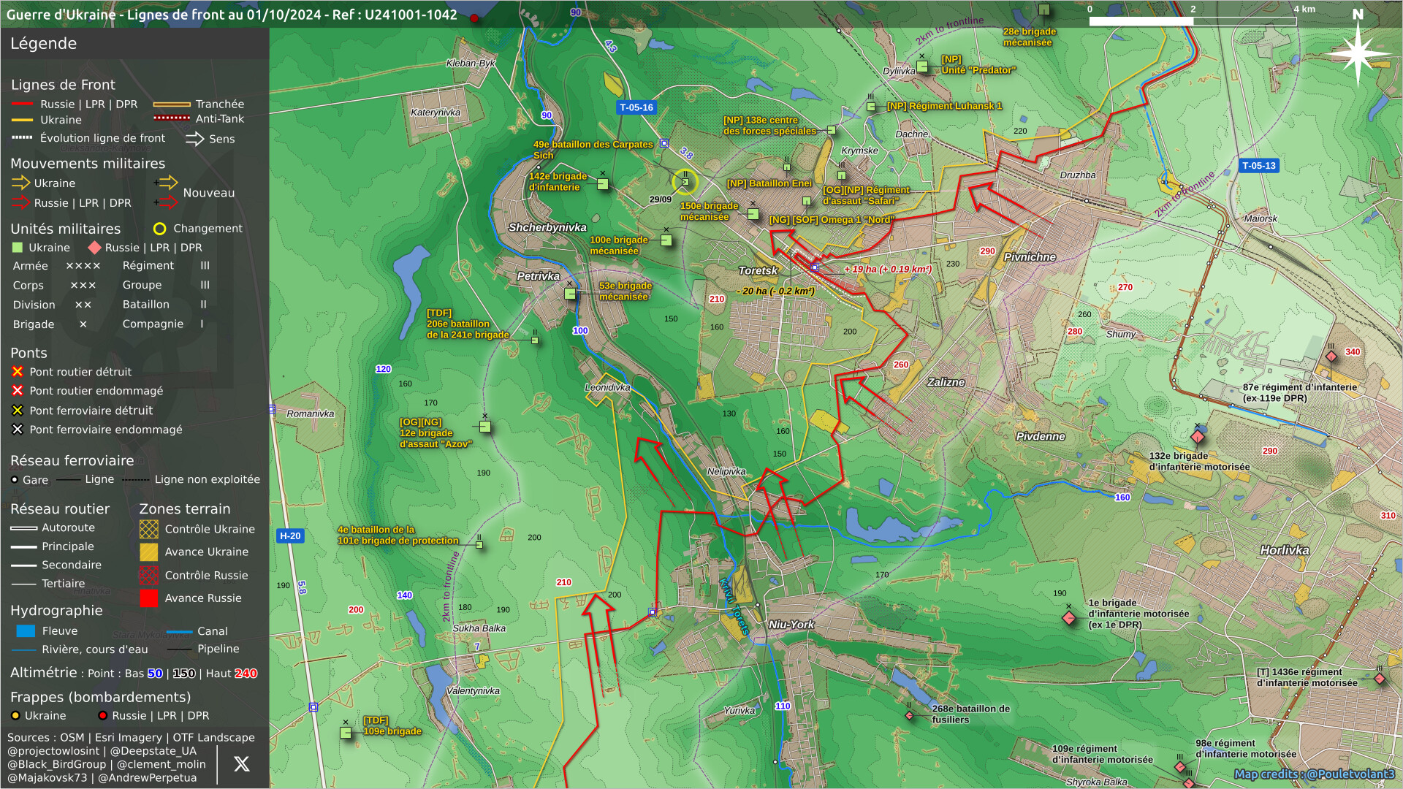This screenshot has width=1403, height=789.
Task: Click the north compass star icon
Action: coord(1358,53)
